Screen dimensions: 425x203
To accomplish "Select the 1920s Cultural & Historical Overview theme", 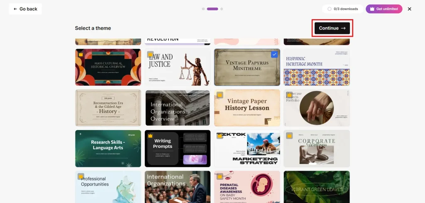I will click(108, 67).
